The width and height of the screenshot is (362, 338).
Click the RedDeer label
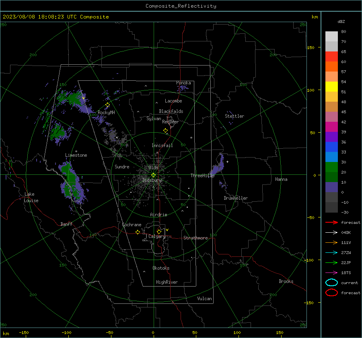pyautogui.click(x=171, y=122)
